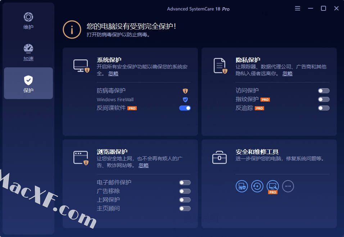This screenshot has width=344, height=237.
Task: Click the 系统保护 heading
Action: tap(109, 60)
